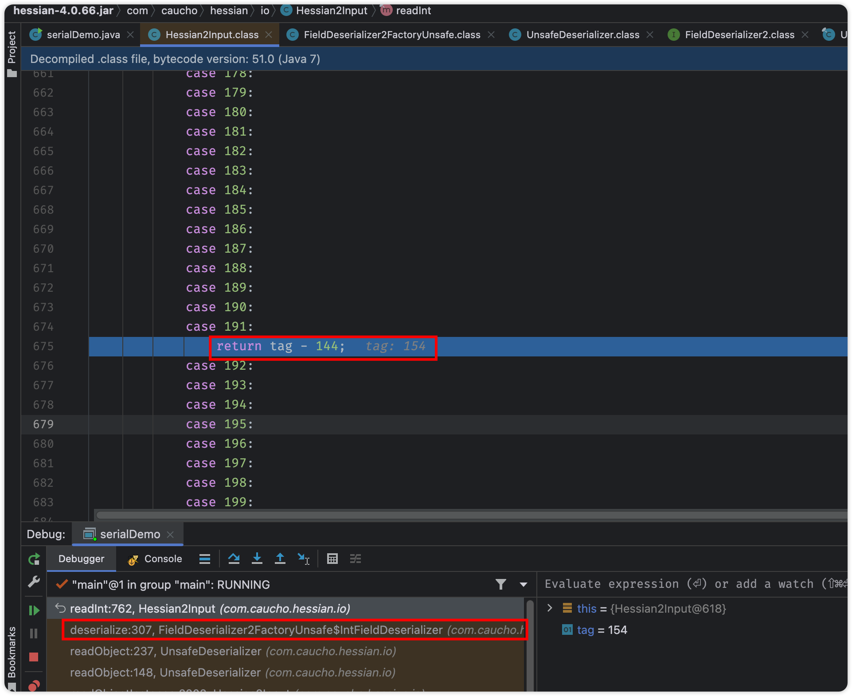Open the serialDemo.java editor tab
This screenshot has height=696, width=852.
pos(83,35)
